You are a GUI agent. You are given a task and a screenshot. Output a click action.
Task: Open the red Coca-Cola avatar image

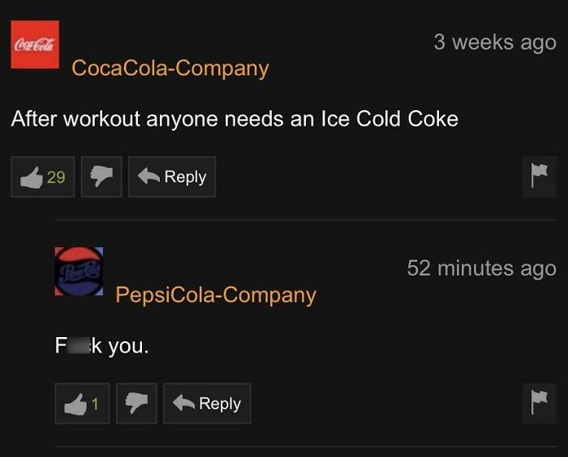[35, 45]
